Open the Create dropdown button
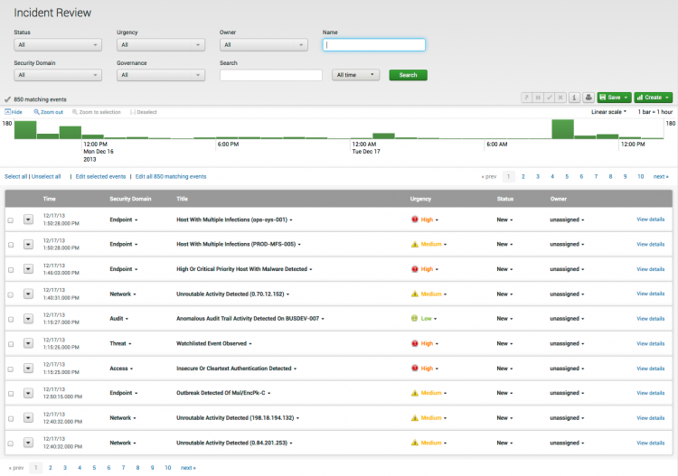This screenshot has width=678, height=476. click(653, 98)
